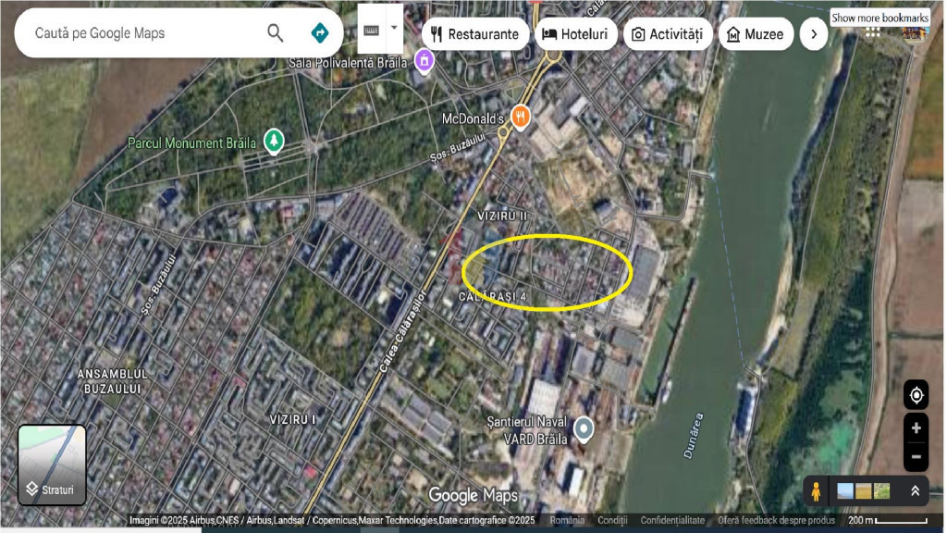947x533 pixels.
Task: Select the Șantierul Naval VARD Brăila pin
Action: pos(584,429)
